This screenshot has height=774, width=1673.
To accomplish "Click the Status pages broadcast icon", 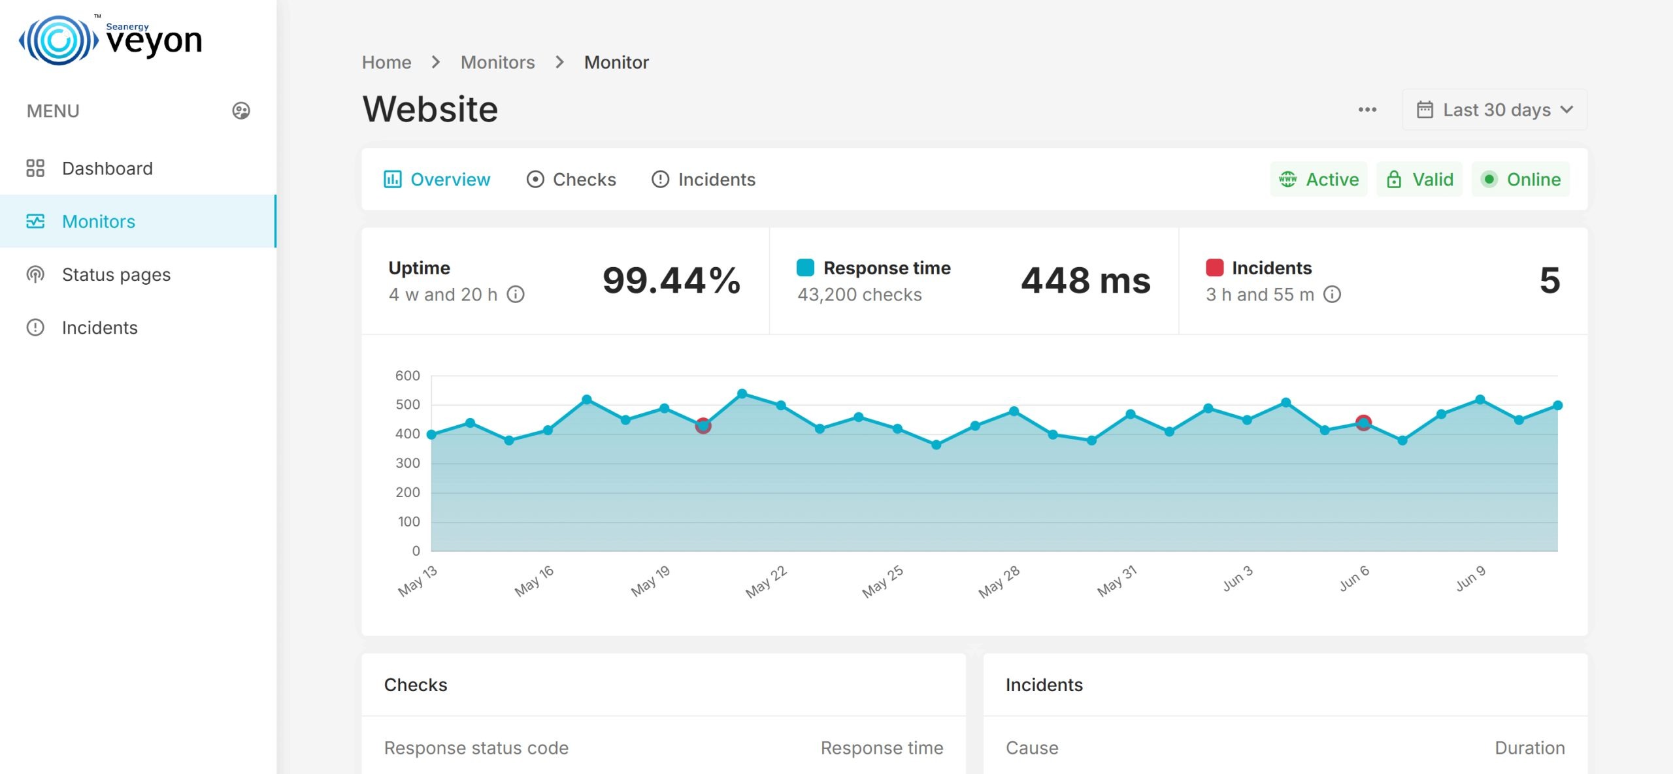I will (x=37, y=274).
